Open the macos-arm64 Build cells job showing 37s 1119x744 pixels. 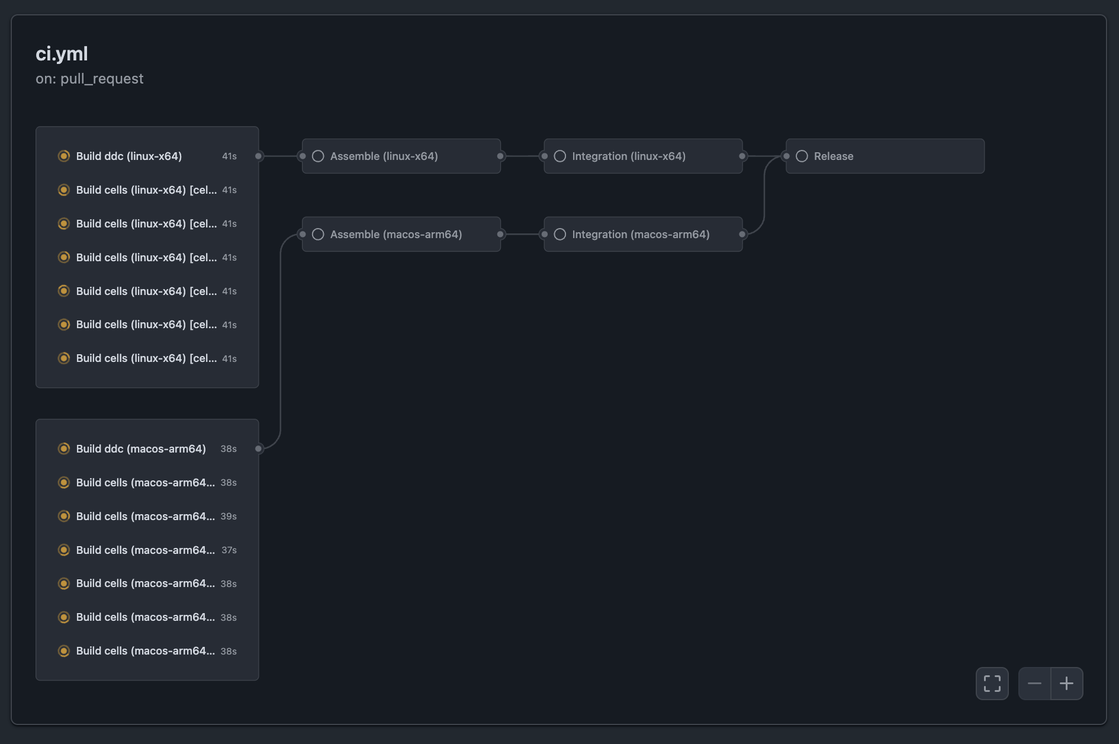[x=145, y=550]
